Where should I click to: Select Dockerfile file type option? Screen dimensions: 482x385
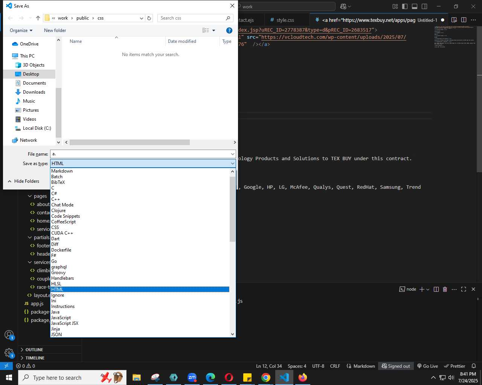pos(140,250)
